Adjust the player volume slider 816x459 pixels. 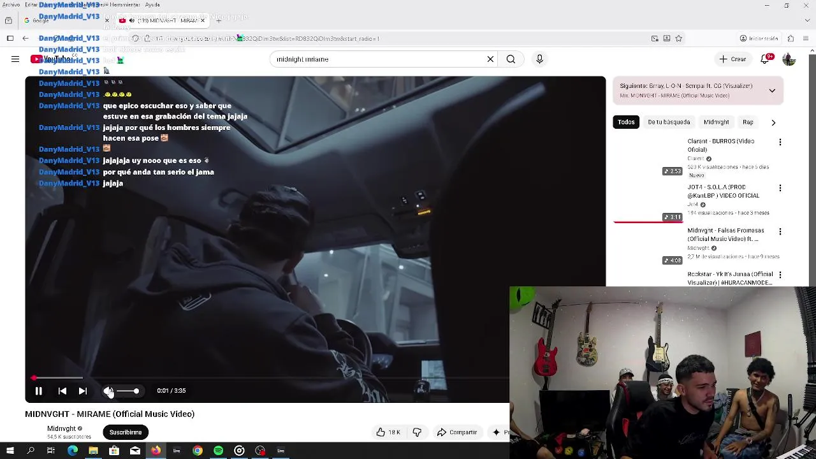tap(127, 391)
